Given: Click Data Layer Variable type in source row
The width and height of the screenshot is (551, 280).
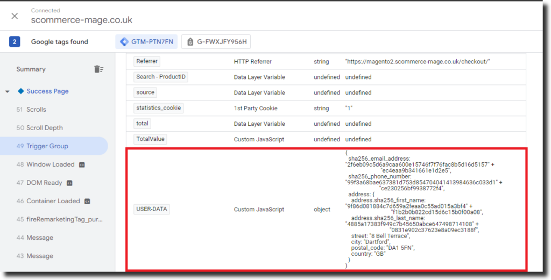Looking at the screenshot, I should pos(259,93).
